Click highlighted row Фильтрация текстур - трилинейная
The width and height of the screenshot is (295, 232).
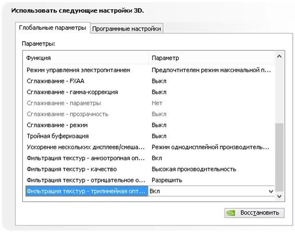(x=87, y=191)
